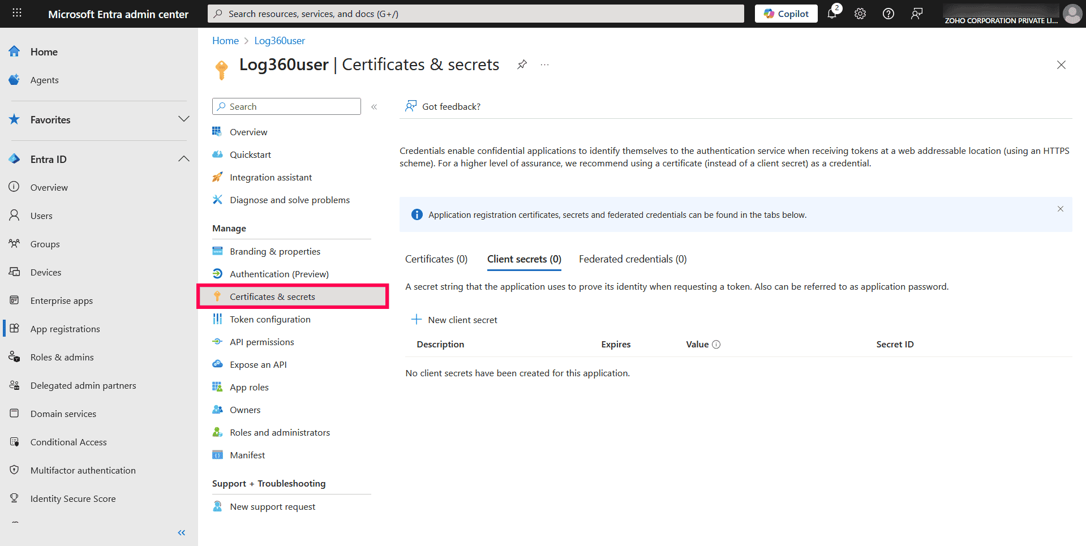The width and height of the screenshot is (1086, 546).
Task: Open the app launcher waffle menu
Action: click(x=16, y=13)
